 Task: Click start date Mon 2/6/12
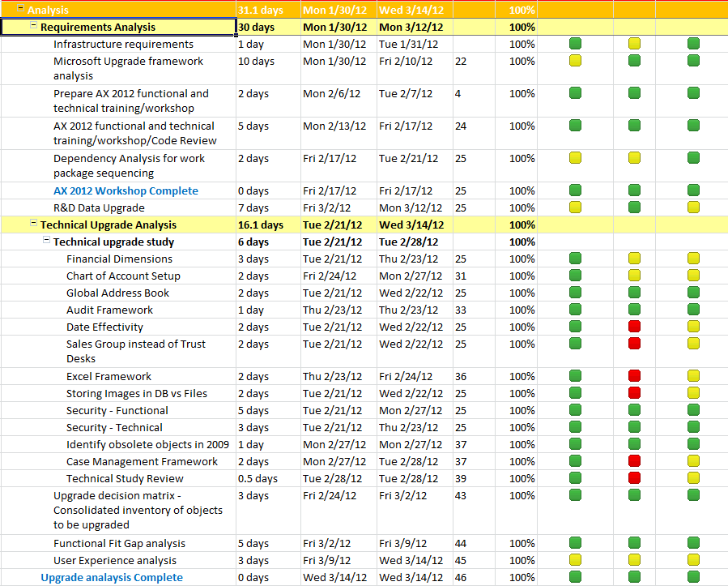click(x=331, y=94)
